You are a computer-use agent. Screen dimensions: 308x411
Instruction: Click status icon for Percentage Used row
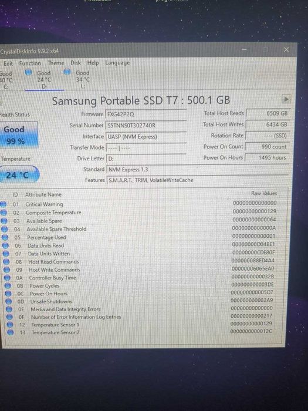(5, 237)
